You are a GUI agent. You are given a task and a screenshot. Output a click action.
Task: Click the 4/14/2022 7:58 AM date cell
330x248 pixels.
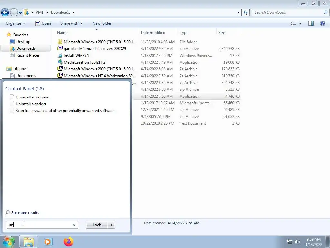point(157,96)
